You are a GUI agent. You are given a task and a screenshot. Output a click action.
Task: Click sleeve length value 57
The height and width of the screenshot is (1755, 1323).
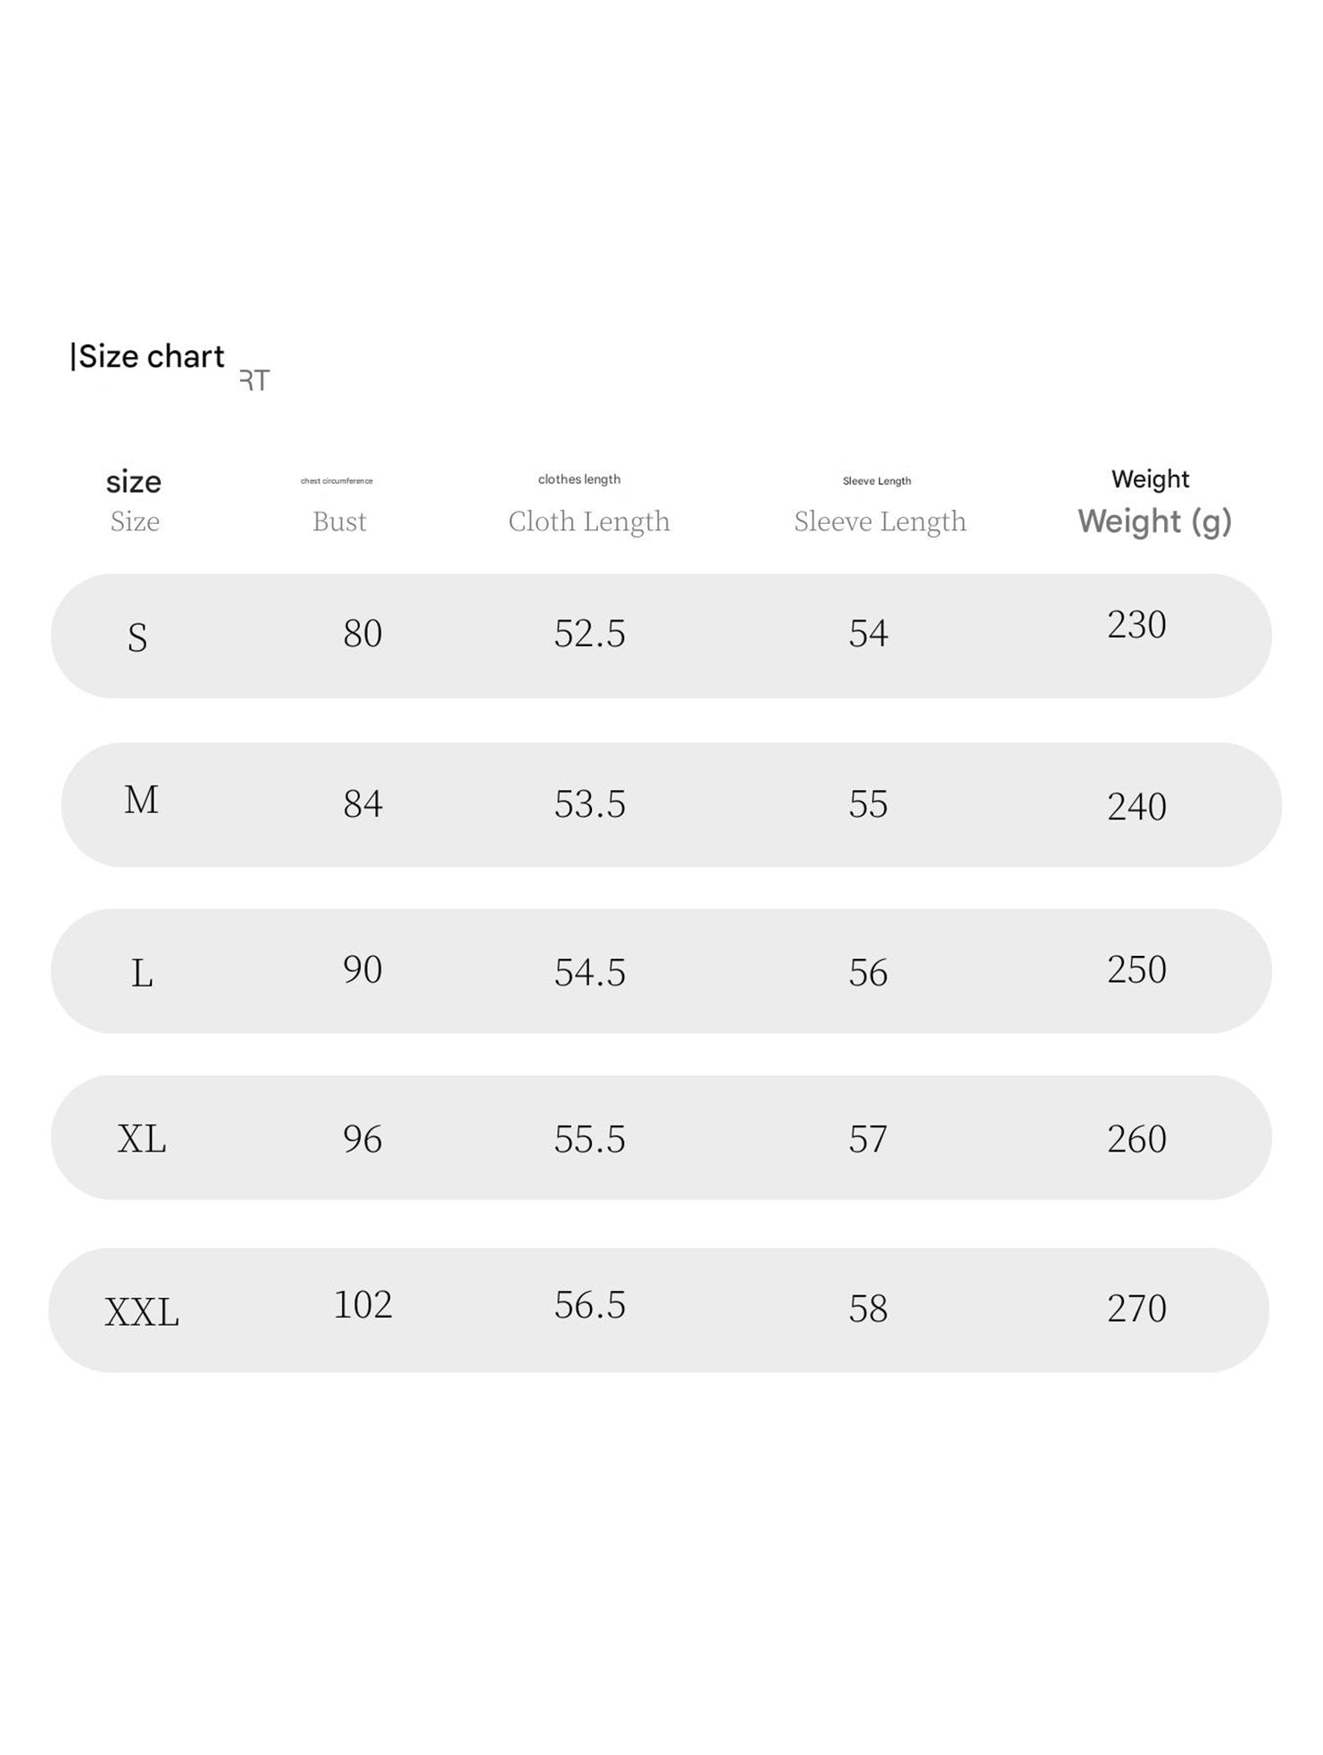tap(868, 1139)
